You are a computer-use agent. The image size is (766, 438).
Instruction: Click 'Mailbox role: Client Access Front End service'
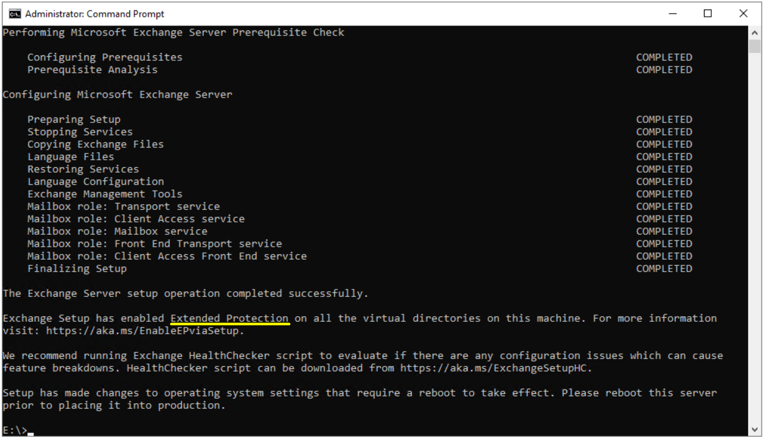click(167, 256)
